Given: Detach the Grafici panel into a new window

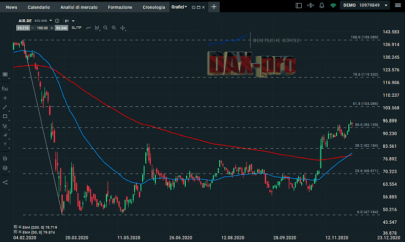Looking at the screenshot, I should (193, 8).
